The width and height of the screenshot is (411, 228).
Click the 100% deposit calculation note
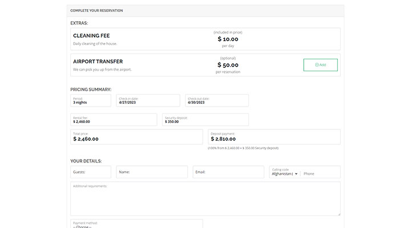click(243, 148)
